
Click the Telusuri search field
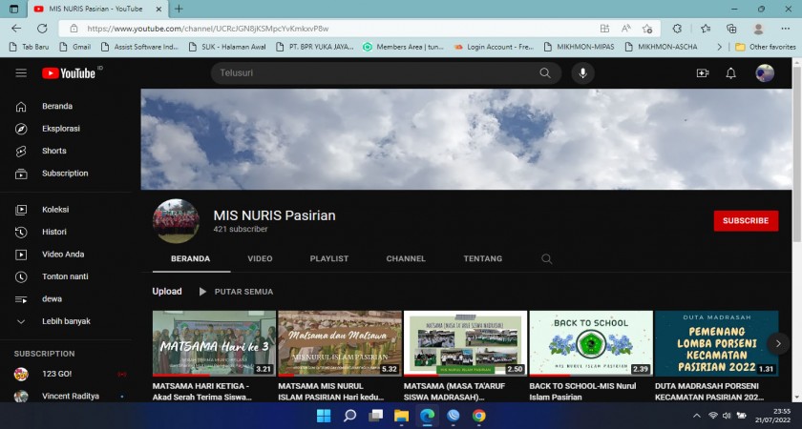(372, 73)
